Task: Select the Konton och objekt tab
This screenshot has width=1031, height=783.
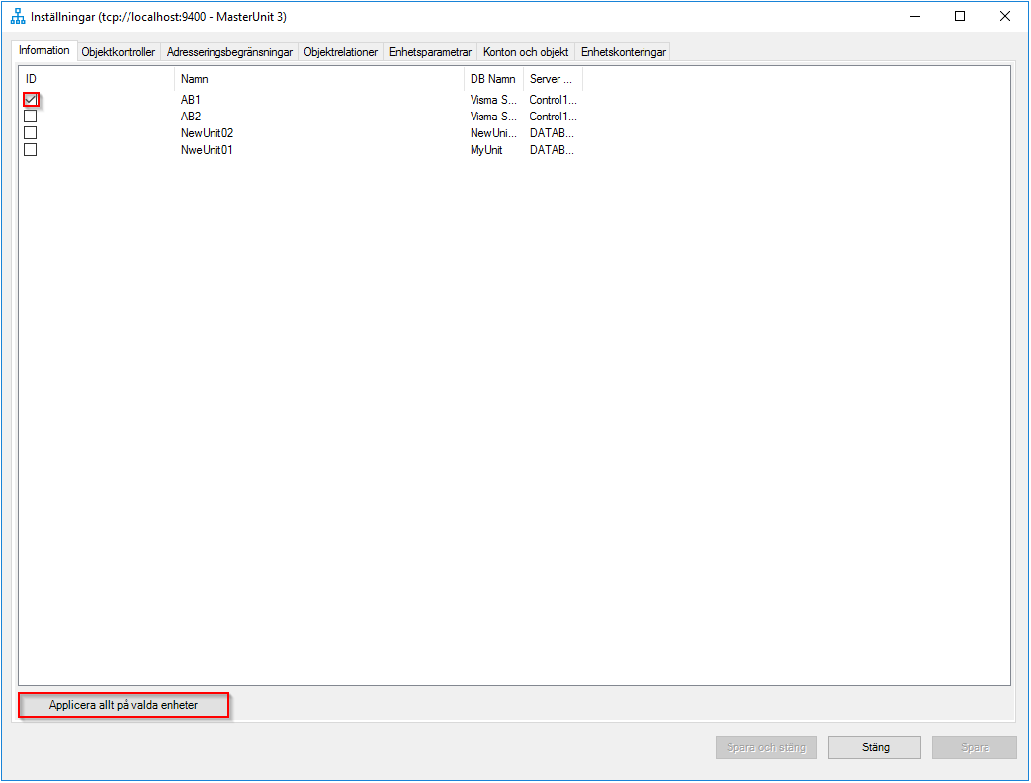Action: [525, 51]
